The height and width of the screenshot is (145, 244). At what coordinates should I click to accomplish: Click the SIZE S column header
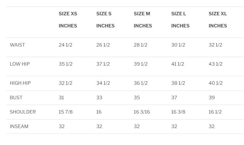tap(104, 14)
